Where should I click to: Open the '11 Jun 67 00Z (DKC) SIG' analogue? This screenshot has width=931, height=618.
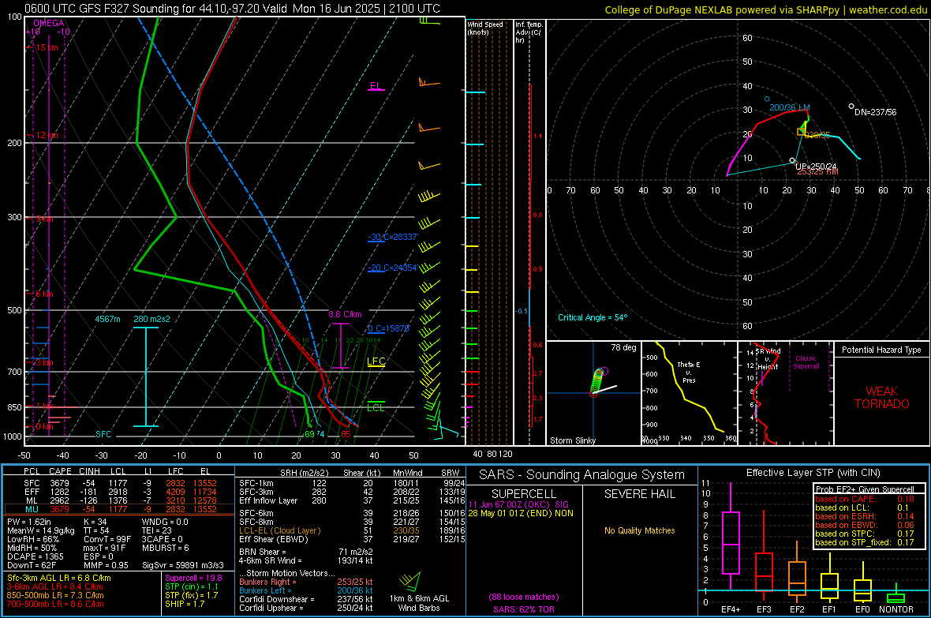(518, 504)
